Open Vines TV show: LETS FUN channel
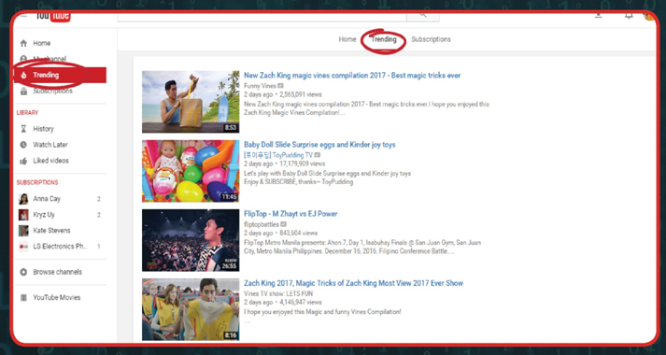666x355 pixels. pyautogui.click(x=278, y=293)
